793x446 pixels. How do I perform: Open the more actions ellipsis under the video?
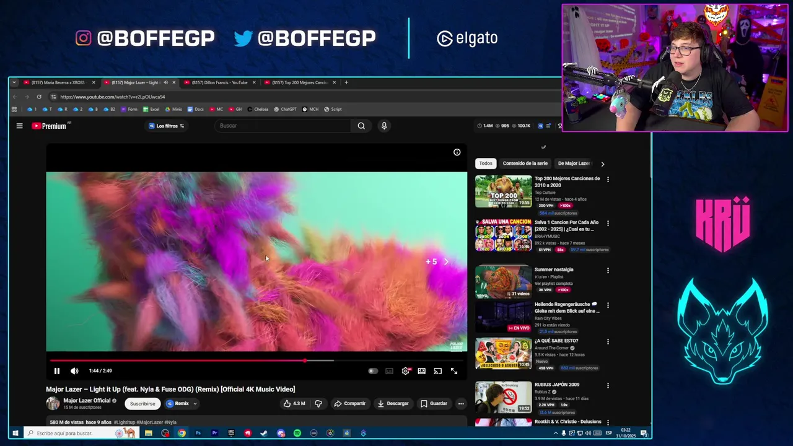click(461, 403)
